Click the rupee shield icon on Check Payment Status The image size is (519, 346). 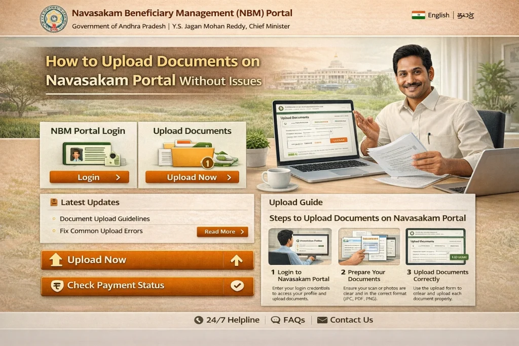[57, 286]
